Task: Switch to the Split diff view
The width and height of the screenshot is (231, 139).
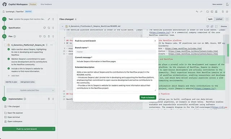Action: point(210,19)
